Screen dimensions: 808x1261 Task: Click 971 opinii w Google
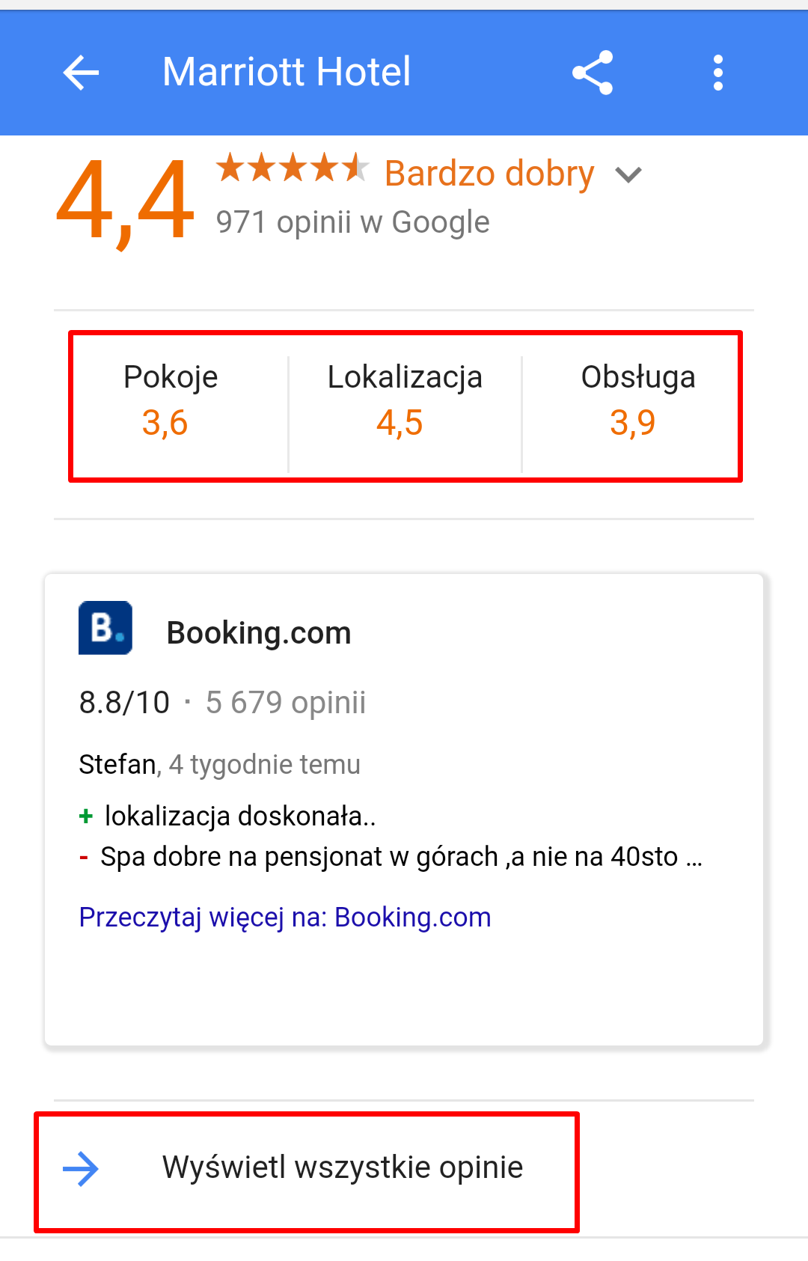tap(353, 222)
